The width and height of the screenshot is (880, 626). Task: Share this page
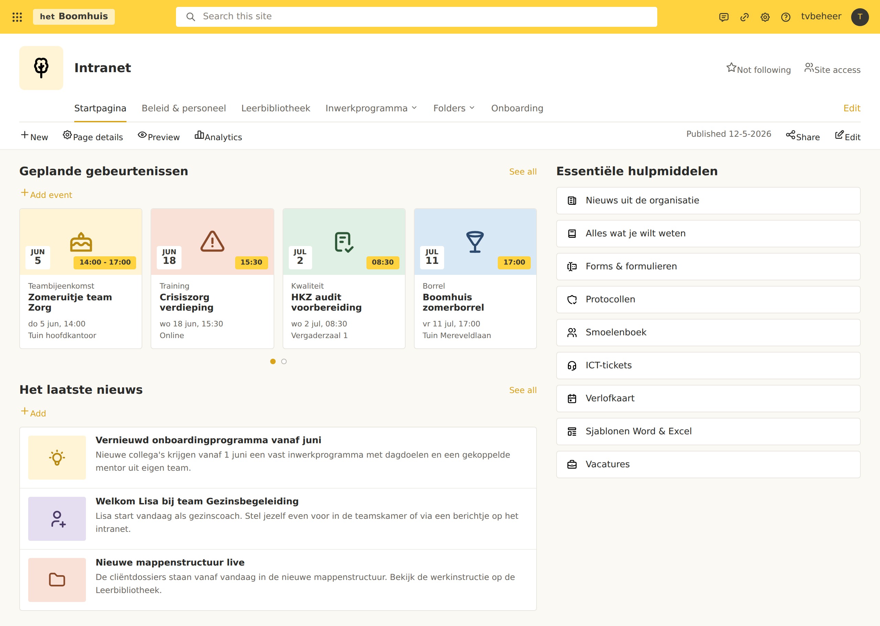[x=803, y=136]
